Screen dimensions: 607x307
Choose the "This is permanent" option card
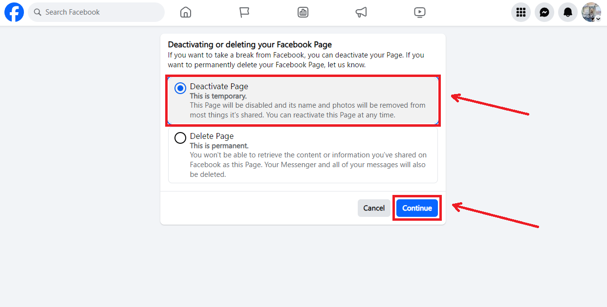tap(303, 155)
